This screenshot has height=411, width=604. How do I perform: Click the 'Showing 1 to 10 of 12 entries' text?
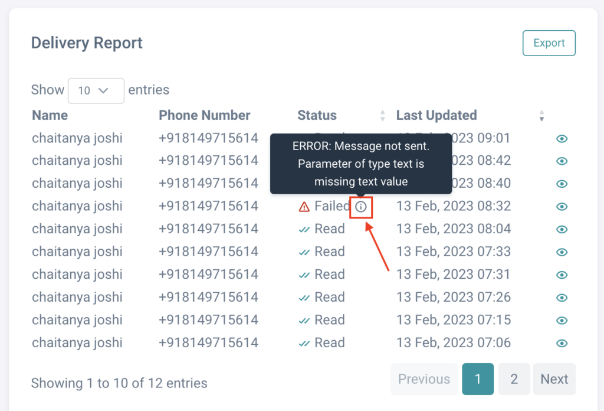pyautogui.click(x=119, y=383)
